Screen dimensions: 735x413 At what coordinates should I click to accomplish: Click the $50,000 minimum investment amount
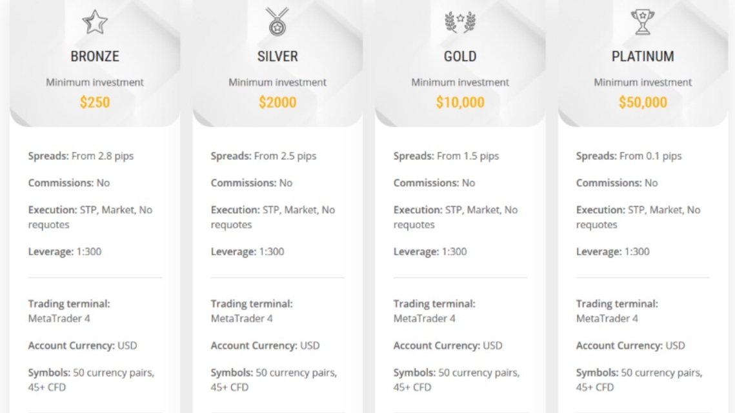643,102
